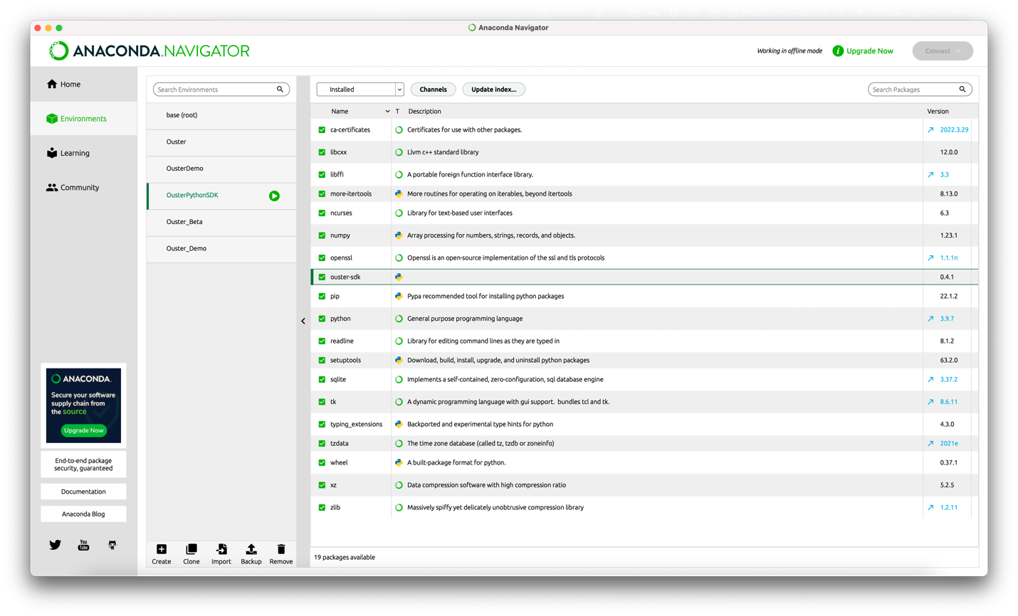1018x616 pixels.
Task: Click Upgrade Now in the Anaconda ad
Action: (x=83, y=430)
